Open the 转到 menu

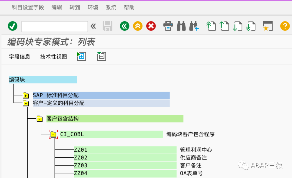pyautogui.click(x=75, y=8)
